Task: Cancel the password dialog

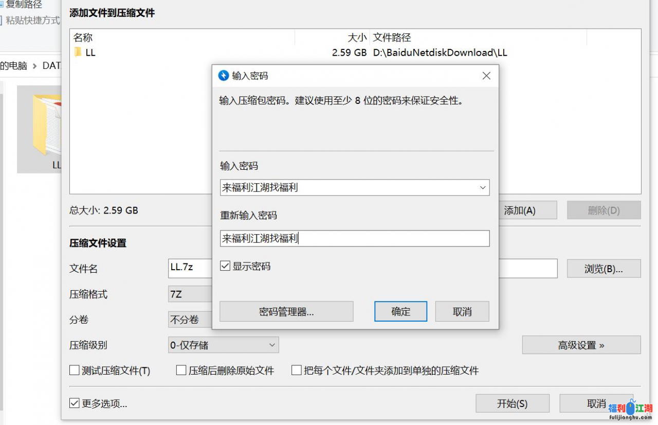Action: 462,312
